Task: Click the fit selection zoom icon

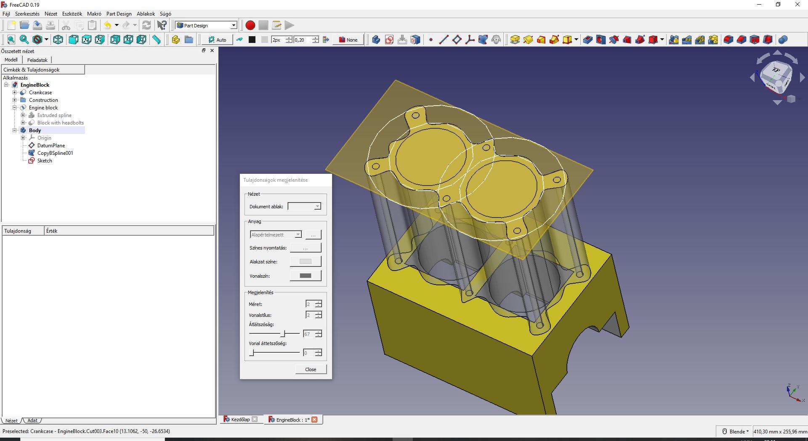Action: point(24,40)
